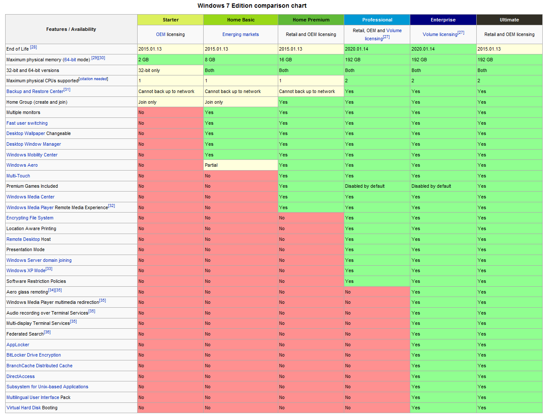
Task: Click the Starter column header
Action: pos(171,20)
